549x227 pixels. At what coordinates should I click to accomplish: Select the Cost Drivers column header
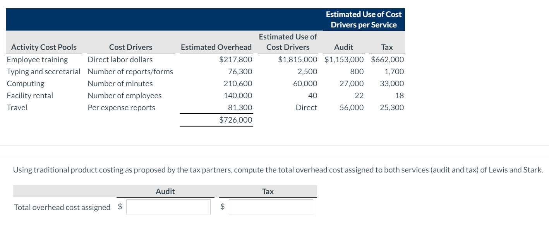click(130, 47)
